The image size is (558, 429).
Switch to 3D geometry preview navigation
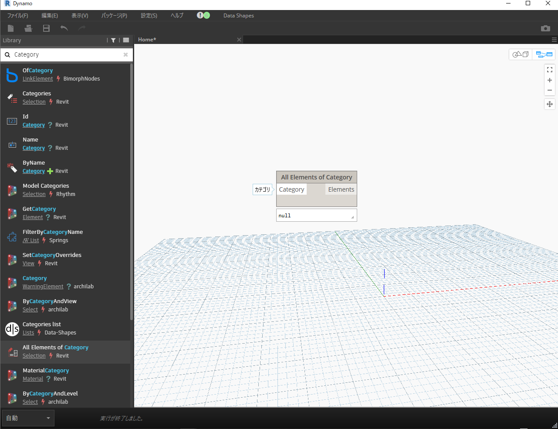[521, 54]
